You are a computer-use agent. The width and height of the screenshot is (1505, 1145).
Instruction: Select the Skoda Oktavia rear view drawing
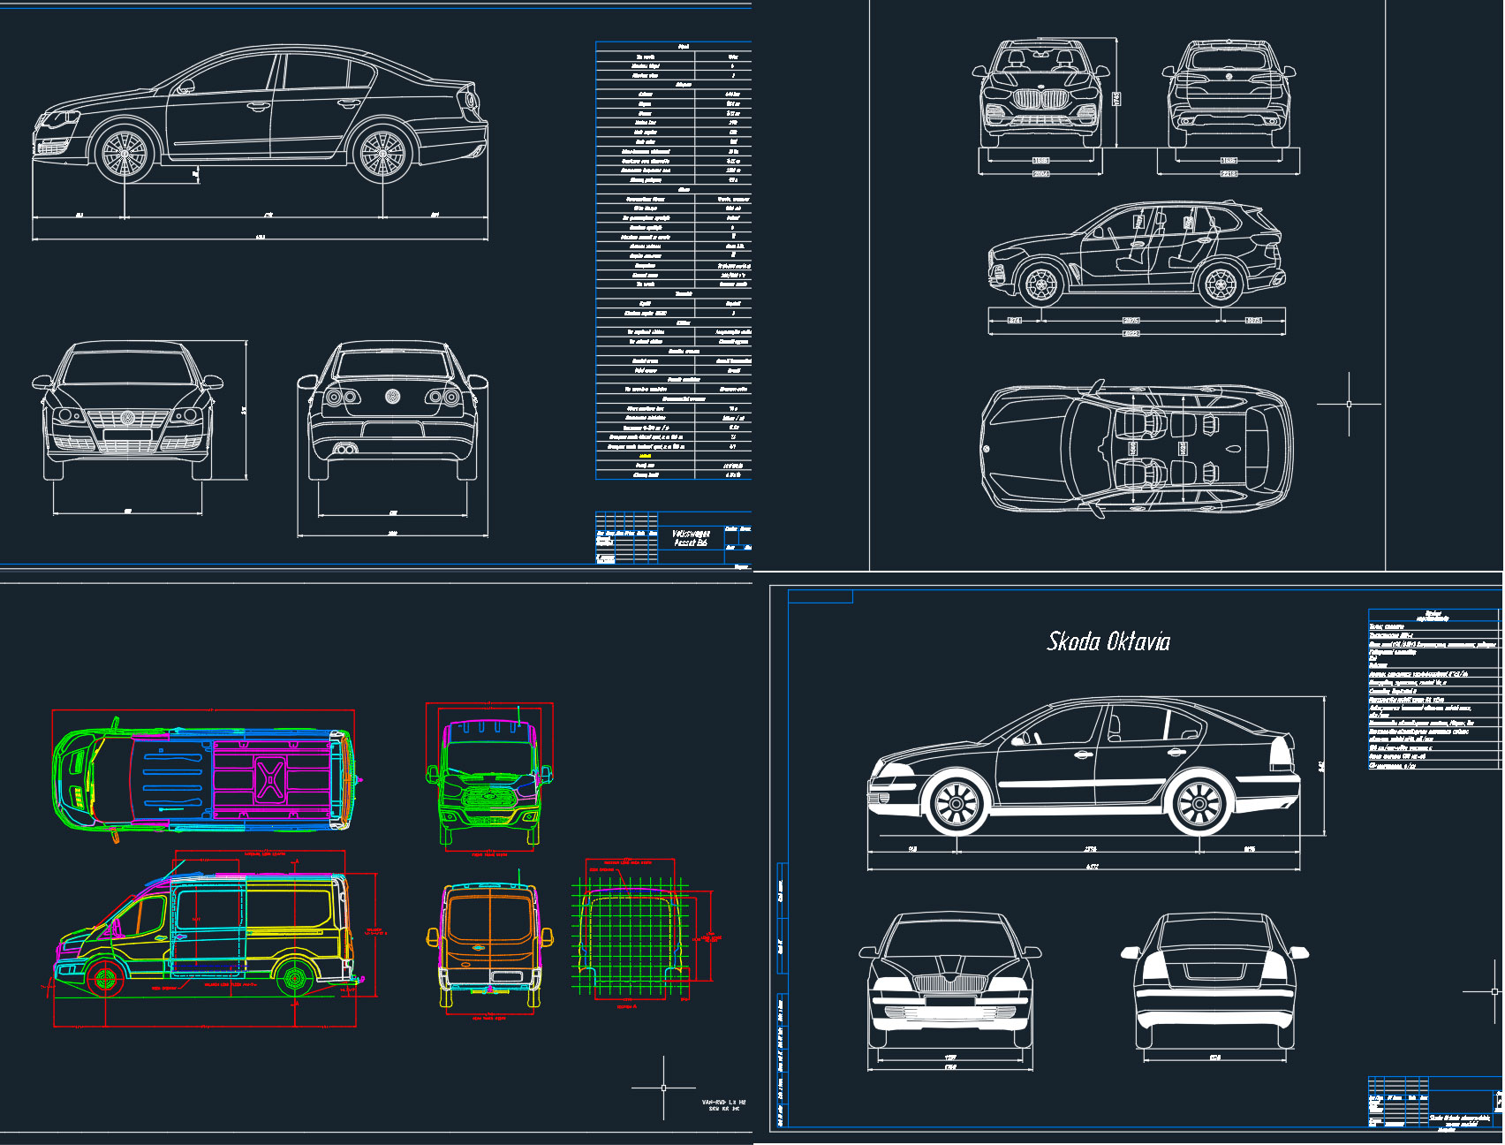point(1215,980)
